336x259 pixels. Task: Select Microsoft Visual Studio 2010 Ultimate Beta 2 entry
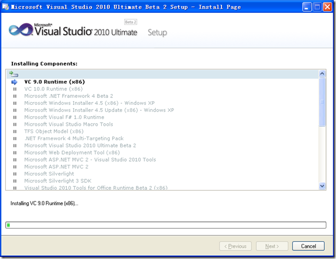(80, 146)
